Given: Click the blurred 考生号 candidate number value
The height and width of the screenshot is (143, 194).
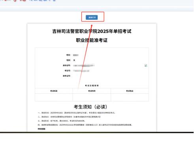Looking at the screenshot, I should [x=81, y=71].
